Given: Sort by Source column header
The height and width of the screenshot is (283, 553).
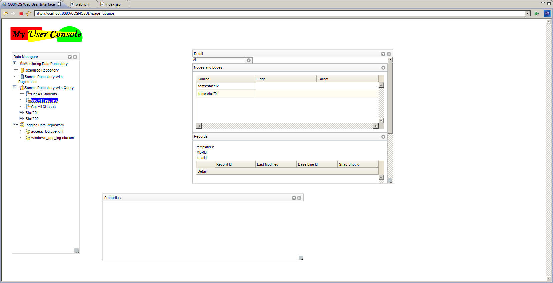Looking at the screenshot, I should [226, 79].
